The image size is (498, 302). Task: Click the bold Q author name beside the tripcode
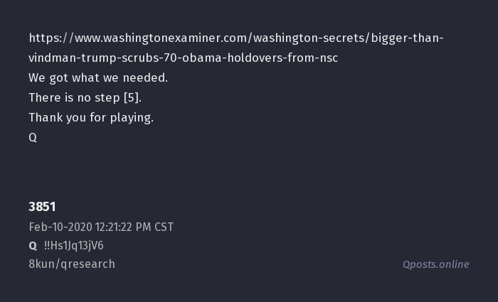click(x=33, y=246)
